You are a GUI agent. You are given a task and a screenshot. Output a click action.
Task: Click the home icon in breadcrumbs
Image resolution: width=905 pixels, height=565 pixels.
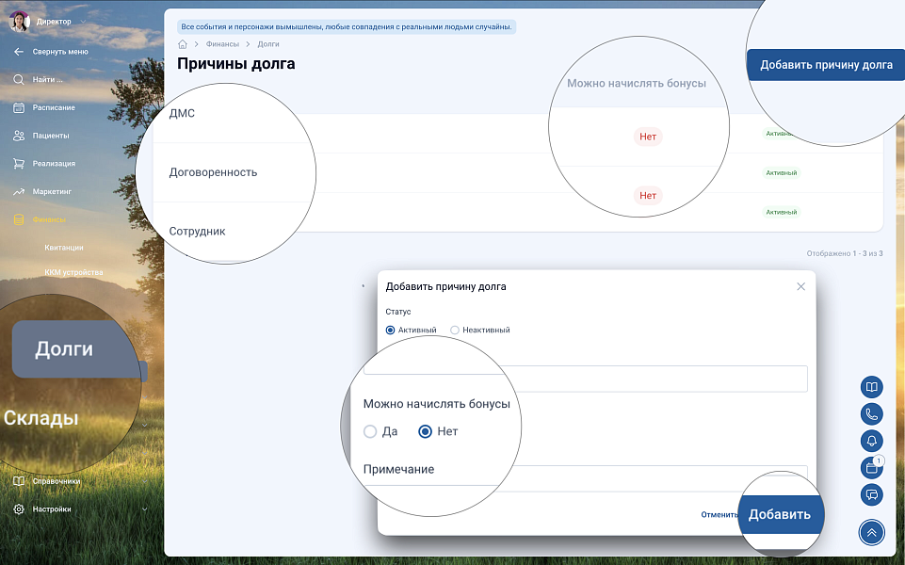coord(183,44)
